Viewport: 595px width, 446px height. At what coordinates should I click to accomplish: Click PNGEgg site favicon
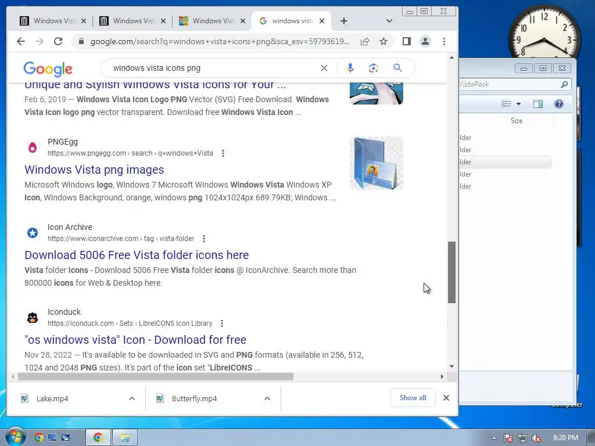33,147
